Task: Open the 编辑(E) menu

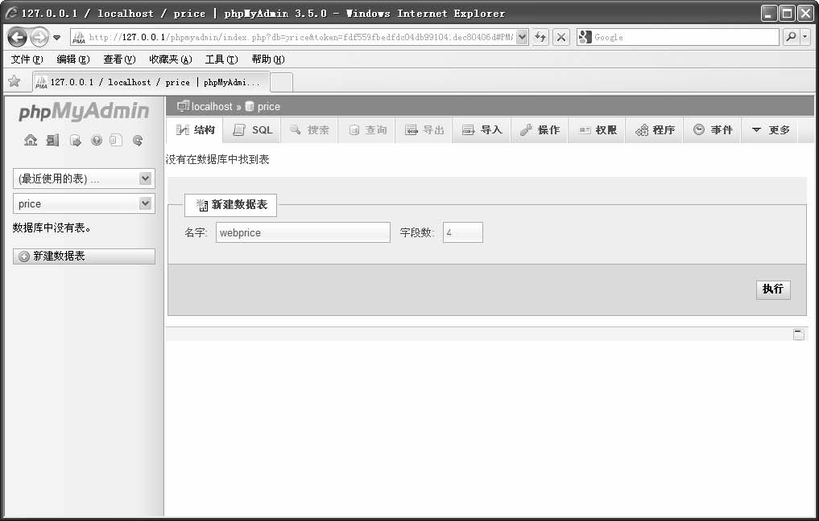Action: coord(73,59)
